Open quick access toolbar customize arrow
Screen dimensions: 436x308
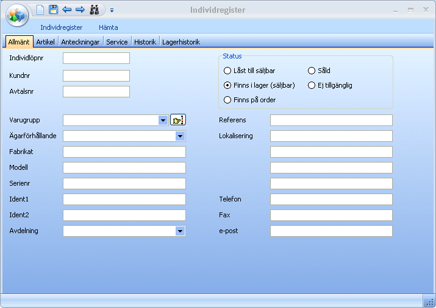point(112,10)
